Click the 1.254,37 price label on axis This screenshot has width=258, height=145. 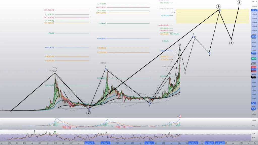coord(254,10)
